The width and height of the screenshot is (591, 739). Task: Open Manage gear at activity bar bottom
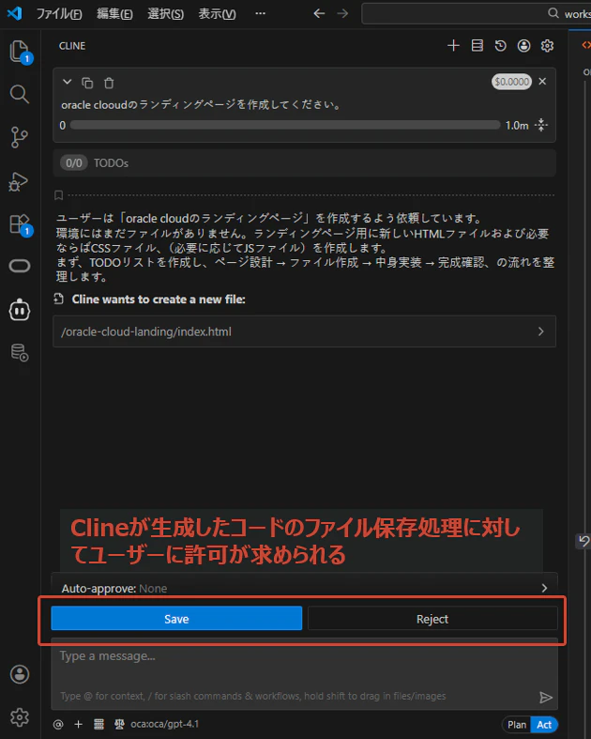click(x=20, y=716)
